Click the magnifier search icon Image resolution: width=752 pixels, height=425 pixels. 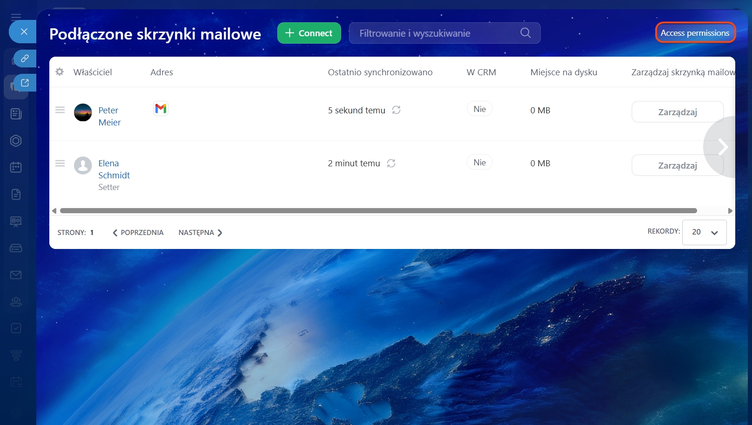(525, 33)
